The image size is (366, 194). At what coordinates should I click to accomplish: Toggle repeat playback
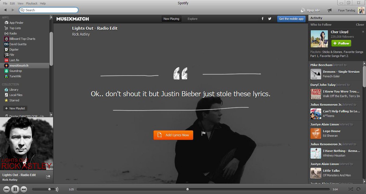pos(359,189)
